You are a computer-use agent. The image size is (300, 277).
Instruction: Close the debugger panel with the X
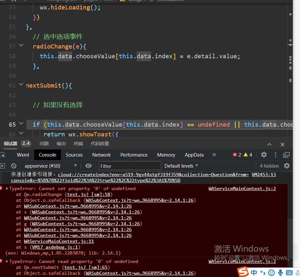(x=282, y=145)
